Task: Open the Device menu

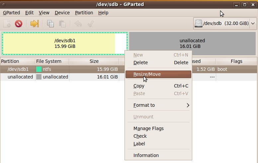Action: pyautogui.click(x=62, y=13)
